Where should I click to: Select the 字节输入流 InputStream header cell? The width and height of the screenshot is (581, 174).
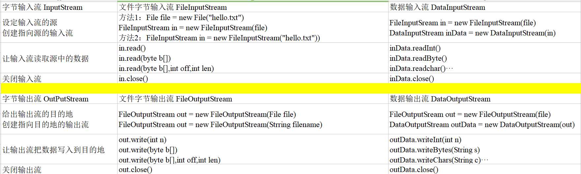pyautogui.click(x=59, y=7)
